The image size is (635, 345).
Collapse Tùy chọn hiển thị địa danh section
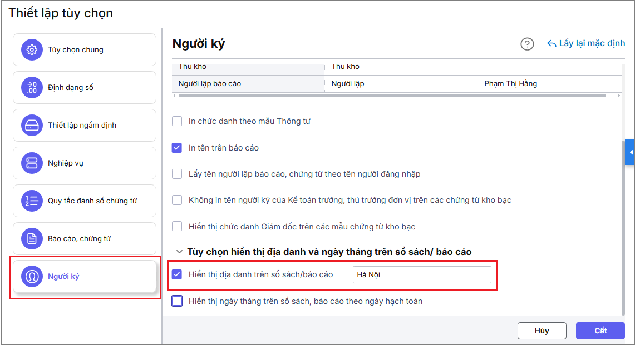coord(179,252)
